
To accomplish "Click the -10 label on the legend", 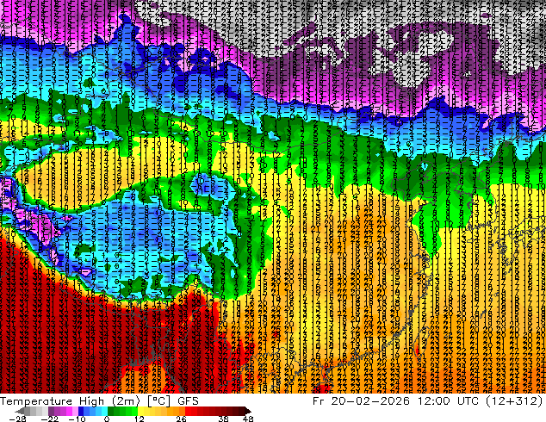I will (x=77, y=419).
